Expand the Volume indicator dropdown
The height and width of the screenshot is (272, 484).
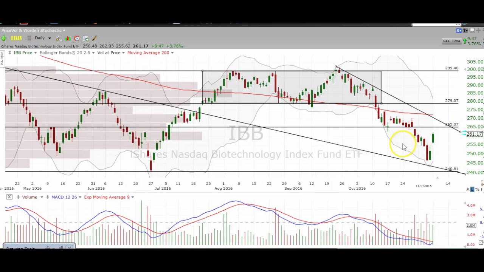coord(42,197)
